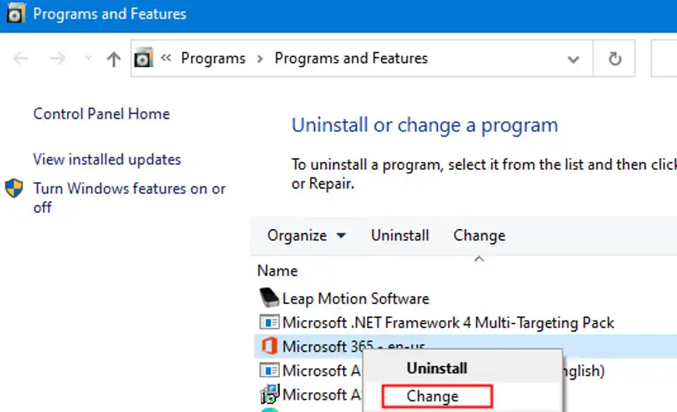Screen dimensions: 677x412
Task: Open View installed updates link
Action: pyautogui.click(x=106, y=160)
